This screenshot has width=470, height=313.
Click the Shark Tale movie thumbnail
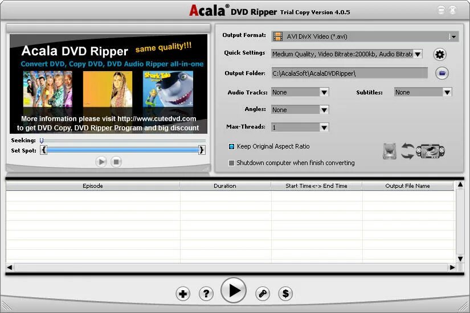click(x=168, y=89)
